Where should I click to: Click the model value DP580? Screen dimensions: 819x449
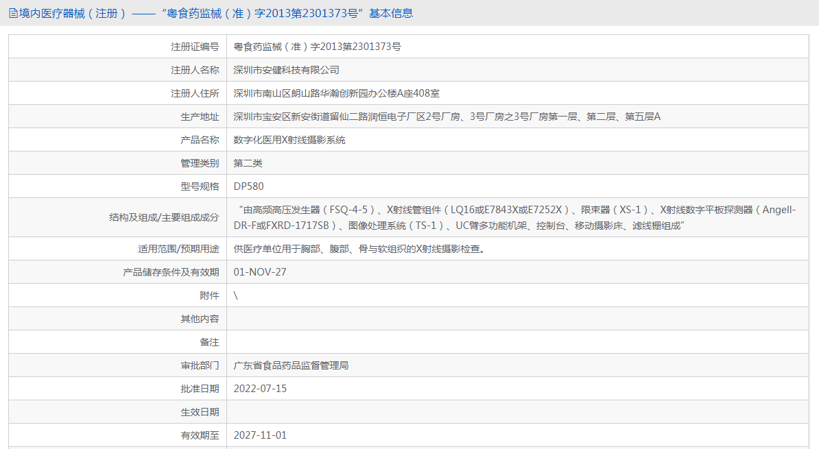tap(248, 186)
